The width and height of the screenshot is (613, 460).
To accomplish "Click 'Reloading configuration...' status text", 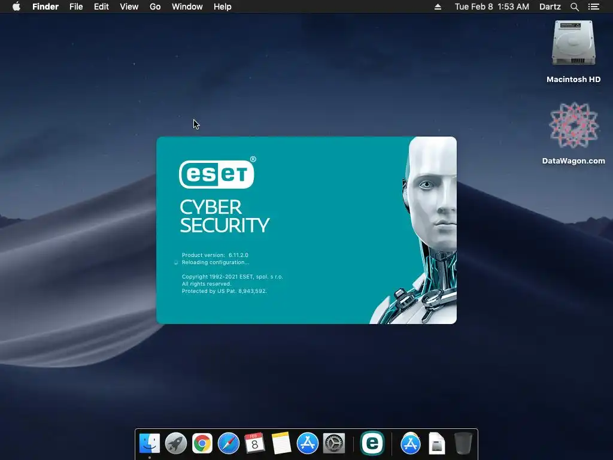I will point(216,262).
